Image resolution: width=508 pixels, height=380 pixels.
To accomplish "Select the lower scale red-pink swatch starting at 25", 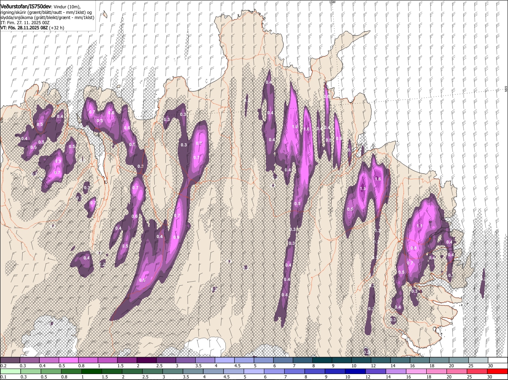I will [478, 372].
